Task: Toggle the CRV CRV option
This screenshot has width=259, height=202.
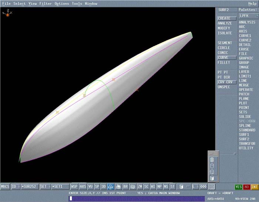Action: pos(226,82)
